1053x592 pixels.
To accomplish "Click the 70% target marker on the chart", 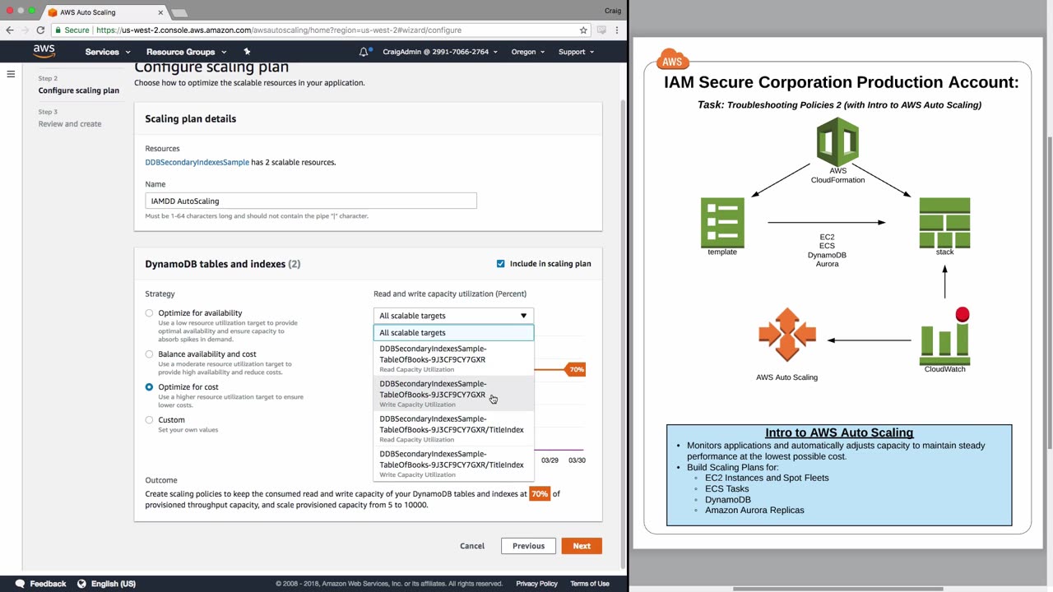I will click(577, 370).
